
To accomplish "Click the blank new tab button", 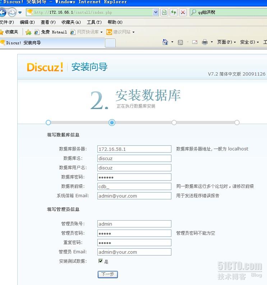I will (x=110, y=43).
